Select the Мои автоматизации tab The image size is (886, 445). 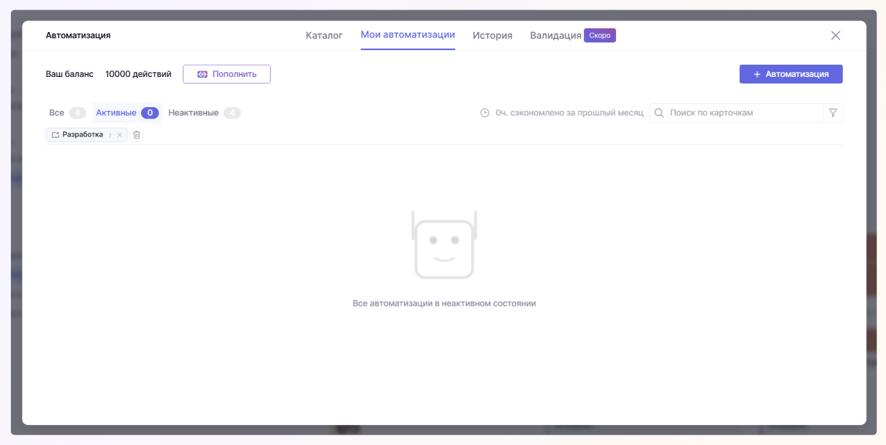coord(408,35)
